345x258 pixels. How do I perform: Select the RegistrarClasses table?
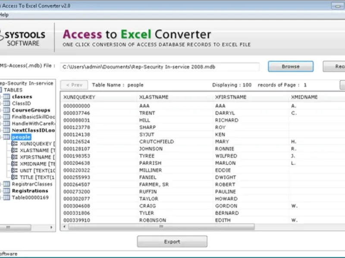[32, 184]
